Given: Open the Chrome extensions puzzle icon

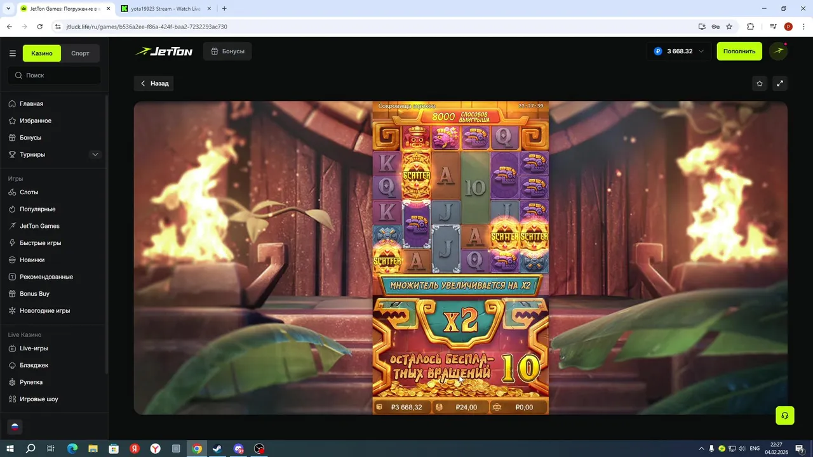Looking at the screenshot, I should pyautogui.click(x=750, y=27).
